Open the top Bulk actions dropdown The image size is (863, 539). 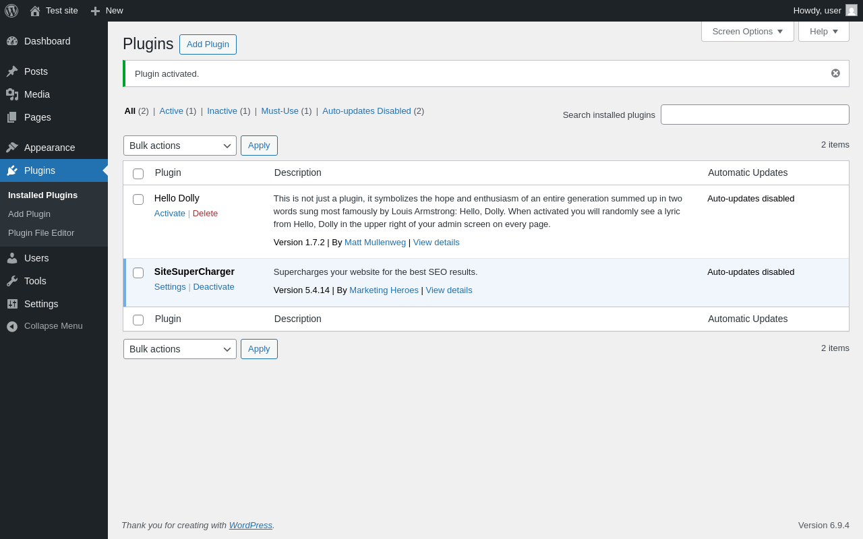click(180, 146)
